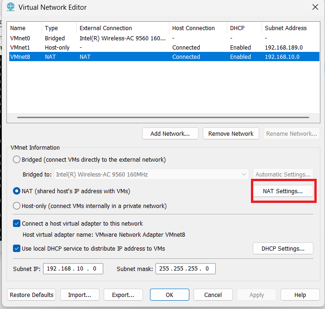Viewport: 325px width, 309px height.
Task: Toggle Use local DHCP service checkbox
Action: [17, 248]
